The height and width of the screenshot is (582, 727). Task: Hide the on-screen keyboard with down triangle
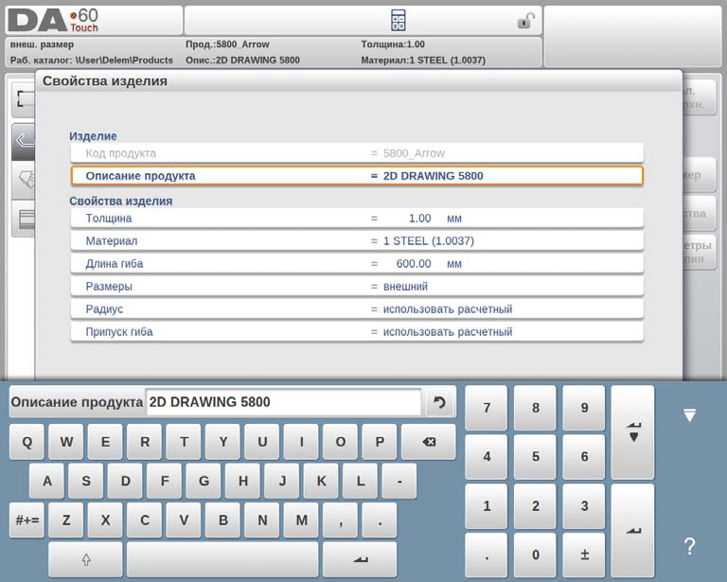[689, 415]
